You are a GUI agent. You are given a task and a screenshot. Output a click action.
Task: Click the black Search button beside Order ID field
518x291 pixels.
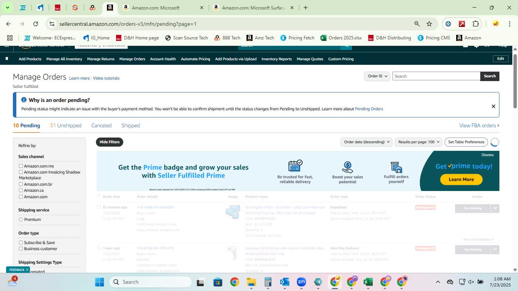tap(490, 76)
